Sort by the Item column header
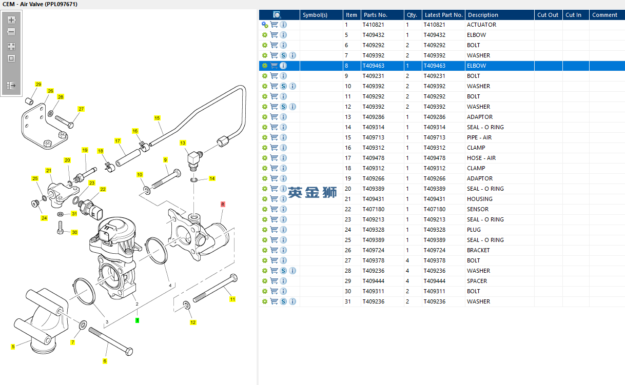 352,15
